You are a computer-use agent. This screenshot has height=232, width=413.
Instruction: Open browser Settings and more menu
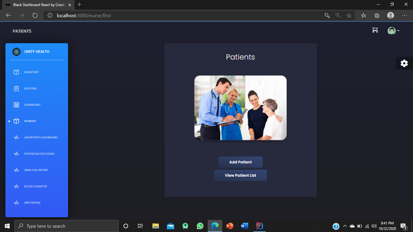click(405, 15)
